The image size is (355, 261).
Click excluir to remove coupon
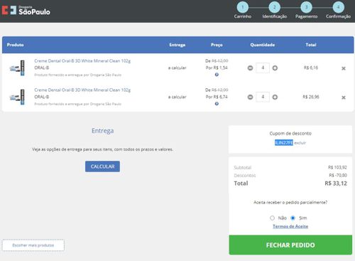point(300,143)
